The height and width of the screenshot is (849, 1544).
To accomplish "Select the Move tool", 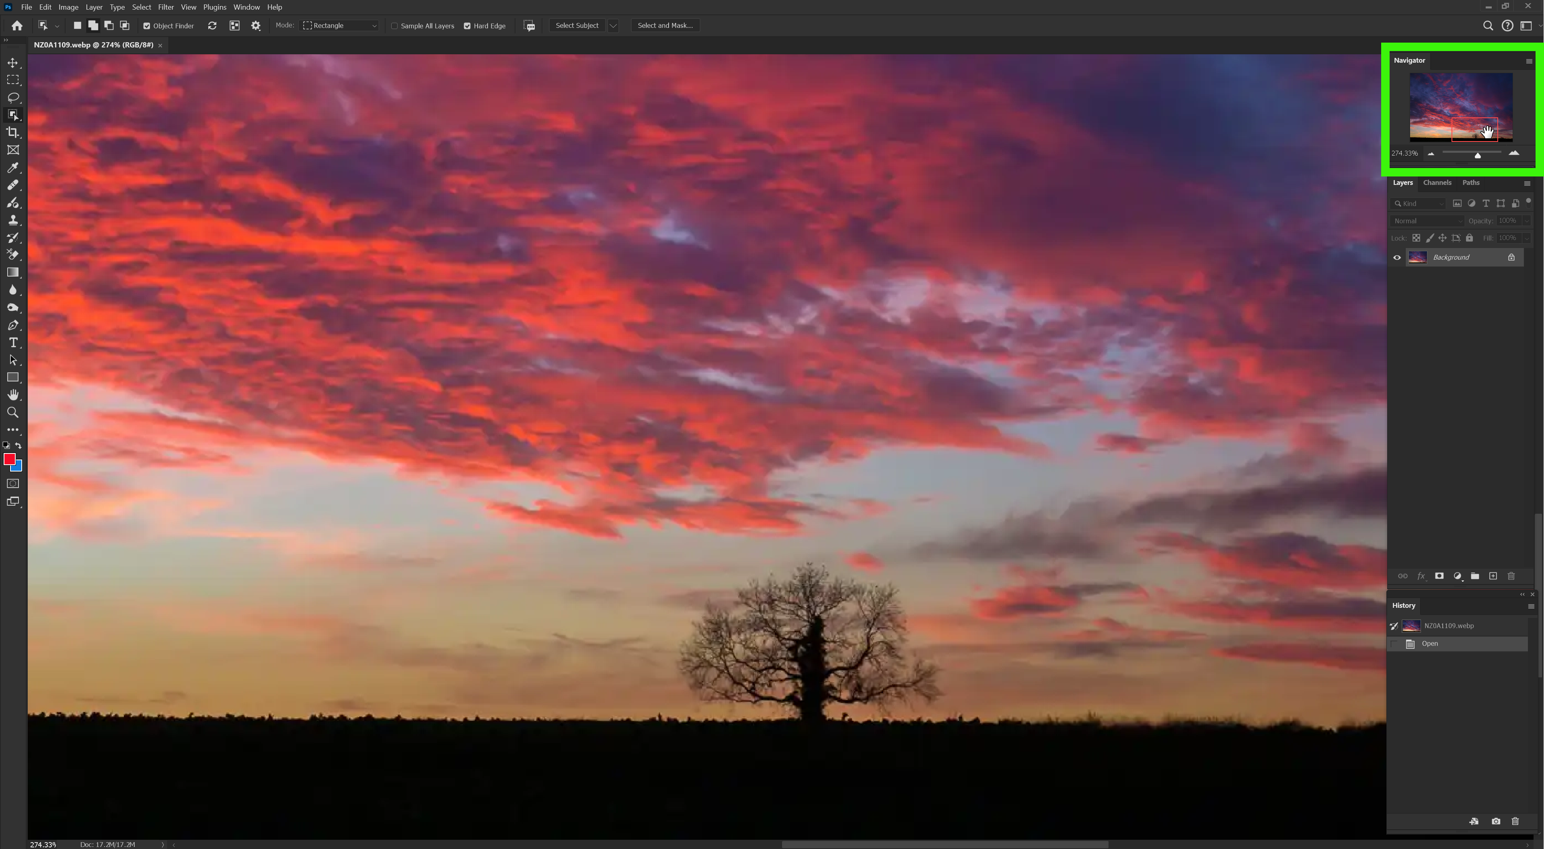I will (13, 62).
